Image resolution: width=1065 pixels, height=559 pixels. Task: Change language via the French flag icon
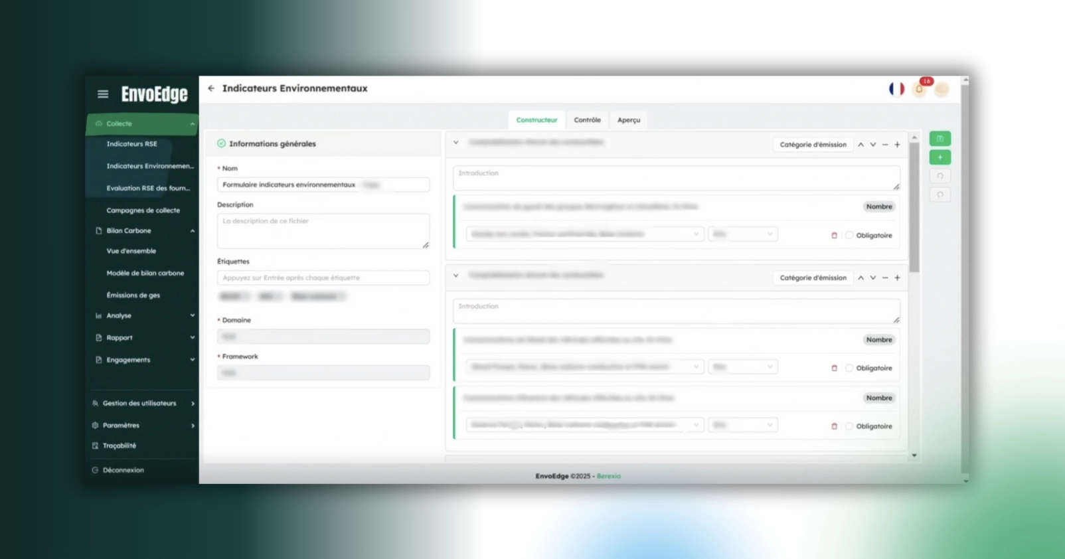[896, 89]
